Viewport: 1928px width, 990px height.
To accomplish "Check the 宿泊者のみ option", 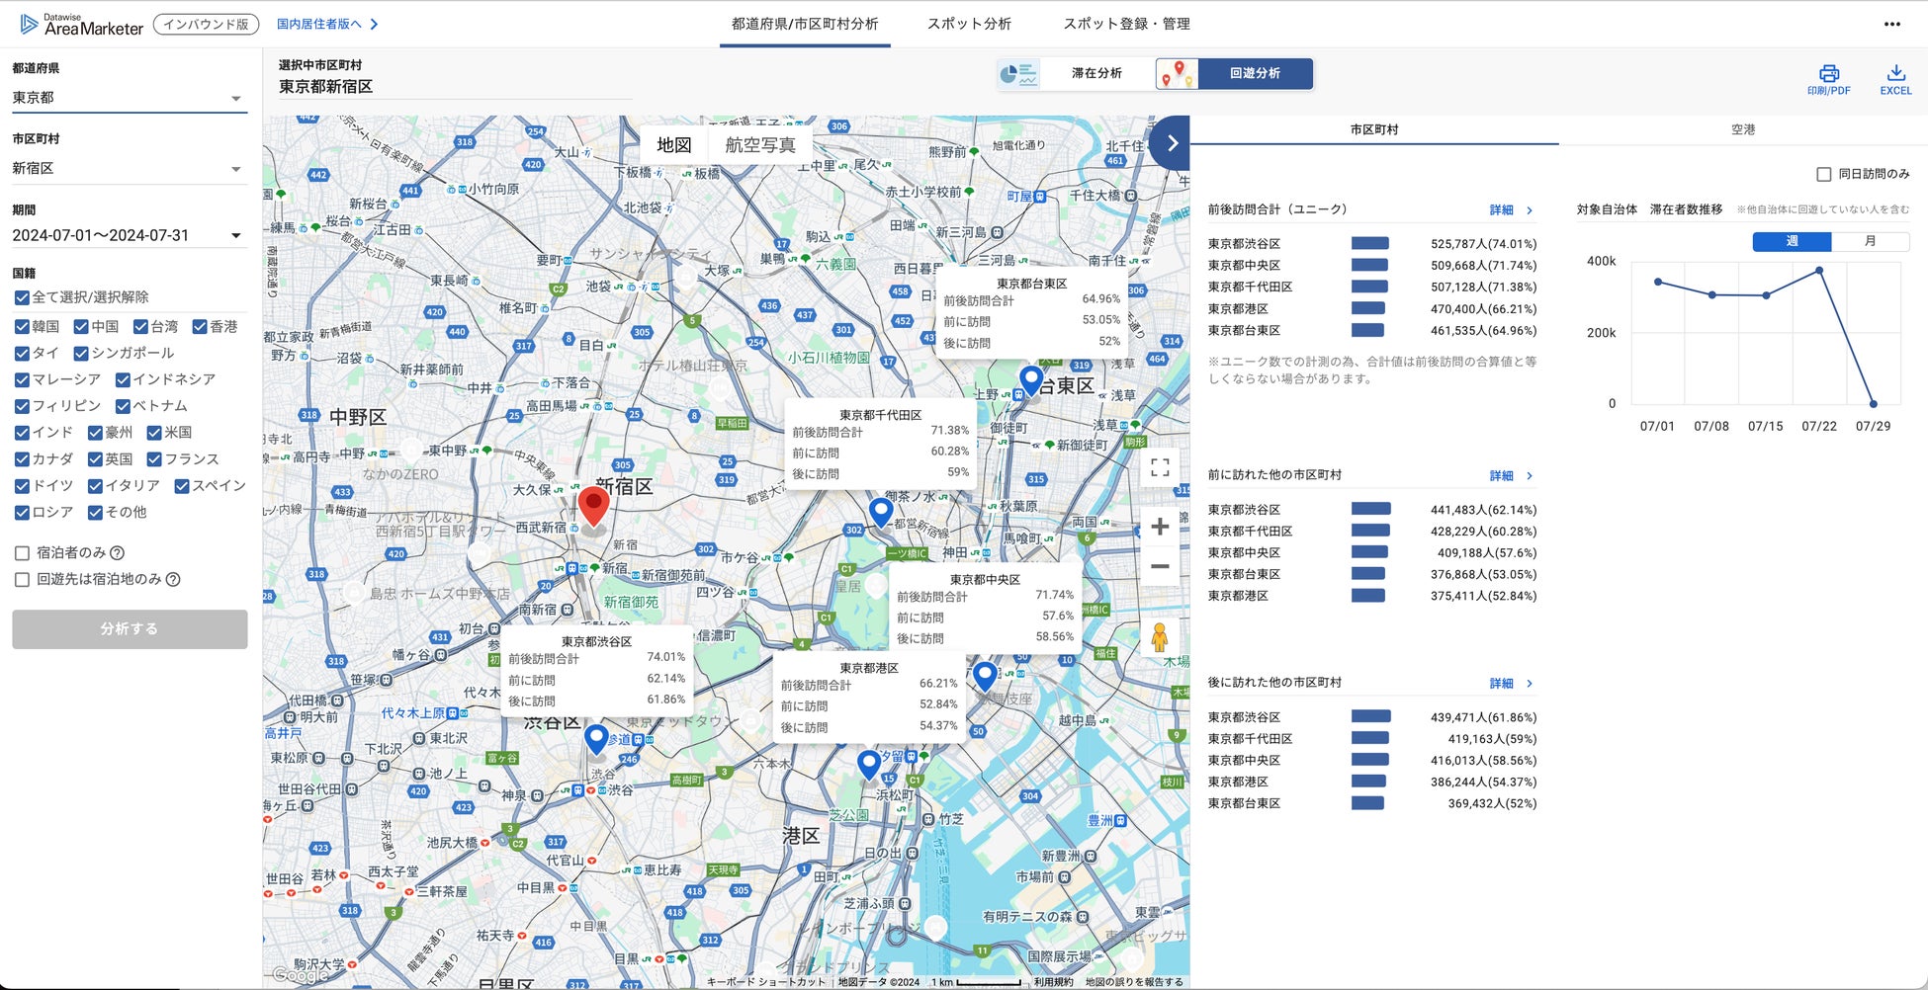I will tap(22, 553).
